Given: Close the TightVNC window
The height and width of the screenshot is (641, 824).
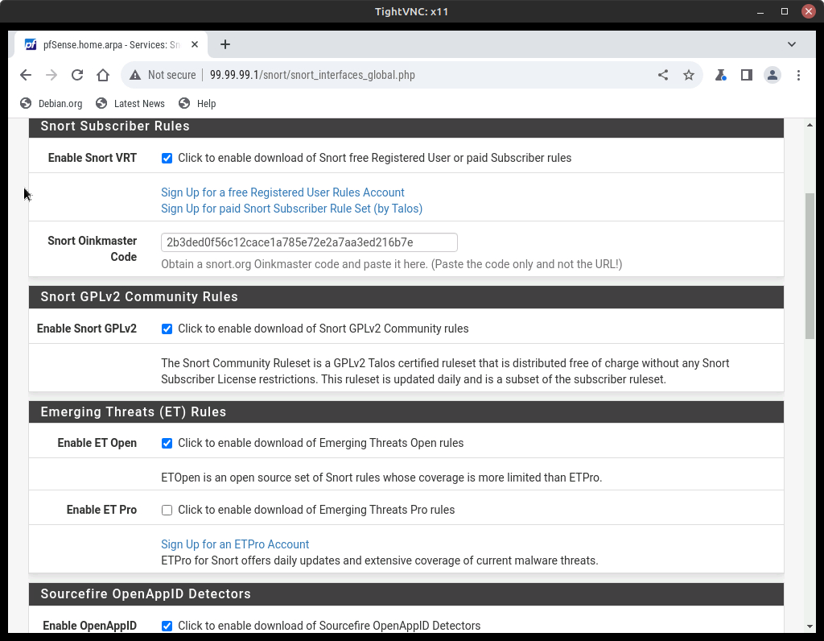Looking at the screenshot, I should tap(808, 11).
